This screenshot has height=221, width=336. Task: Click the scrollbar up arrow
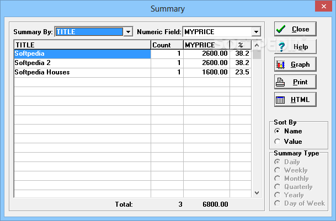click(x=257, y=45)
